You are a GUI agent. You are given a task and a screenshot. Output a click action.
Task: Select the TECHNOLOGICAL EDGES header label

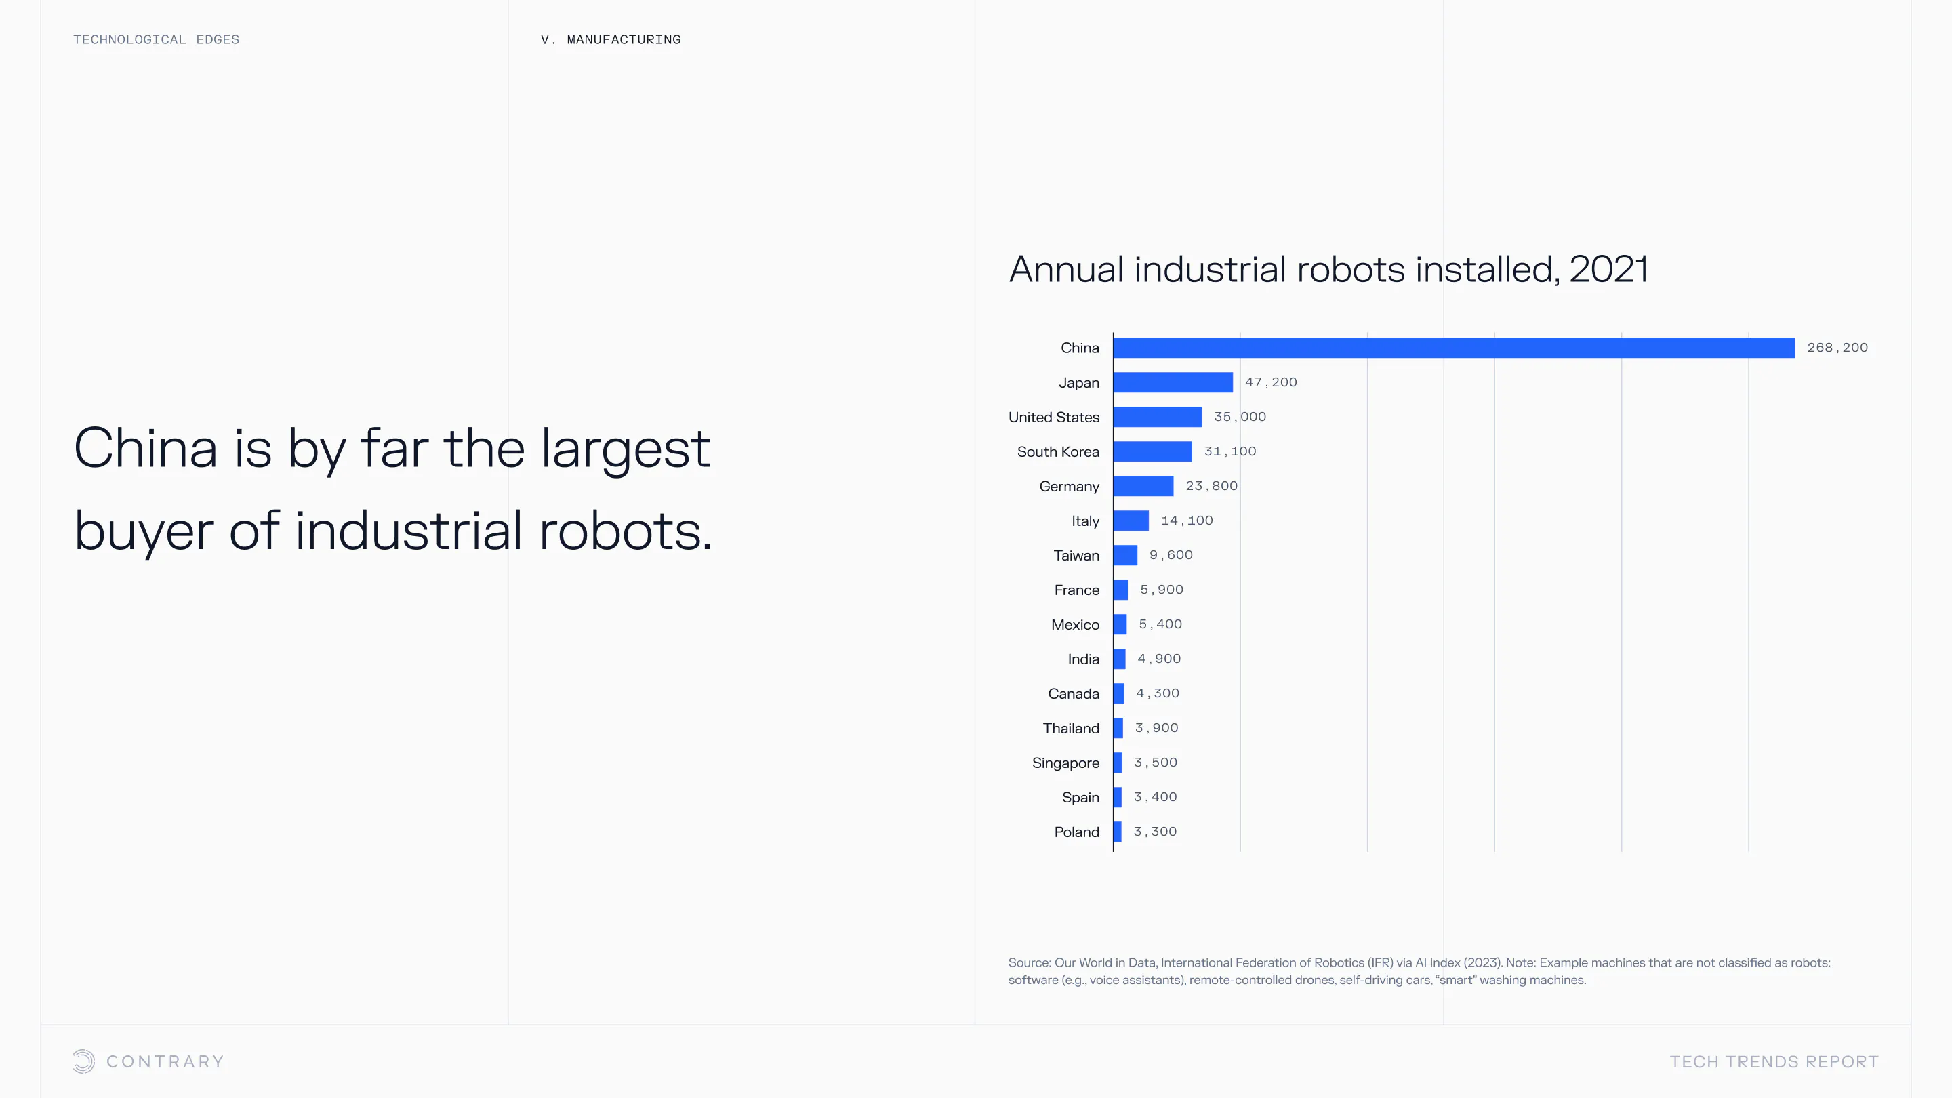[x=156, y=39]
